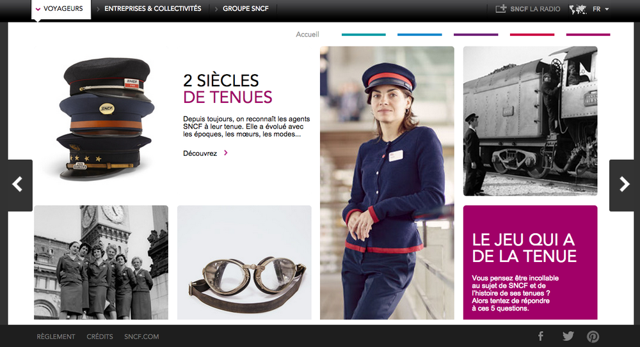Select the teal section bar
This screenshot has width=640, height=347.
click(x=364, y=35)
